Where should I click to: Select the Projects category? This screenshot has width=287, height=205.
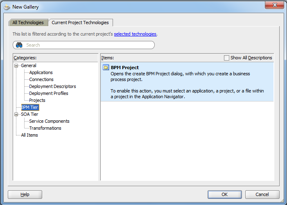click(x=37, y=100)
